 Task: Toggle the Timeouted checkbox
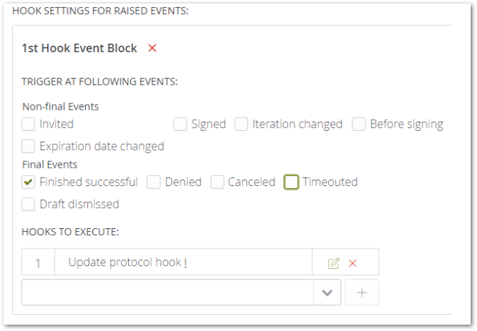[x=292, y=182]
